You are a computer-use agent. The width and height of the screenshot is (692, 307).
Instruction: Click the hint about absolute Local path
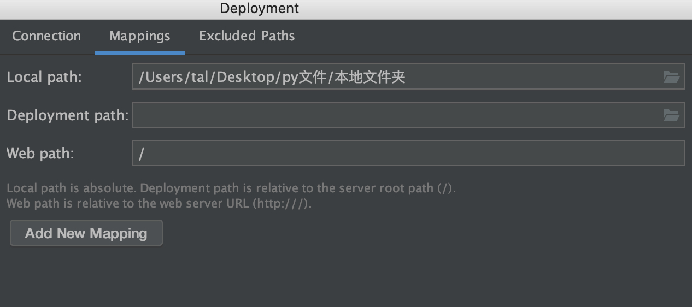[231, 188]
